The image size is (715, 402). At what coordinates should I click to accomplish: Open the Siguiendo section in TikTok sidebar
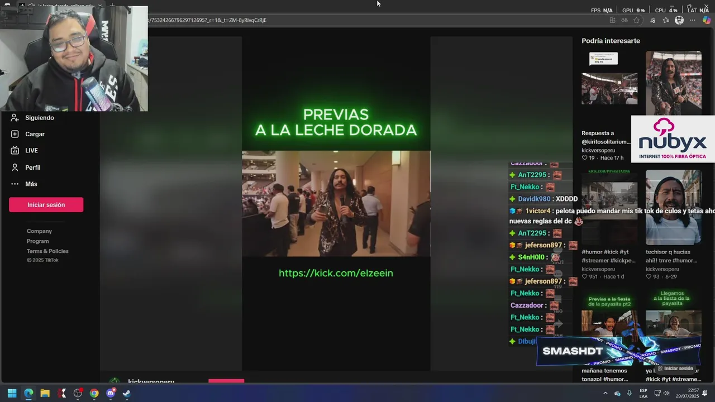click(x=32, y=118)
